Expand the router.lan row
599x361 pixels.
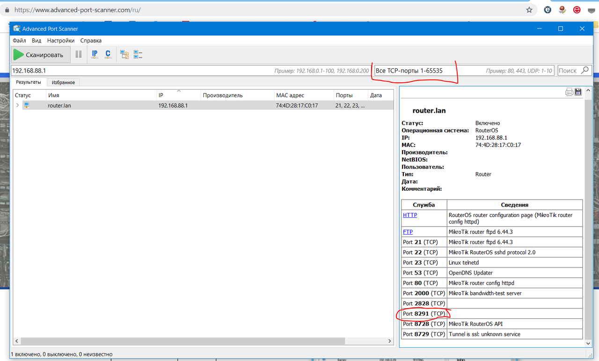pos(18,106)
